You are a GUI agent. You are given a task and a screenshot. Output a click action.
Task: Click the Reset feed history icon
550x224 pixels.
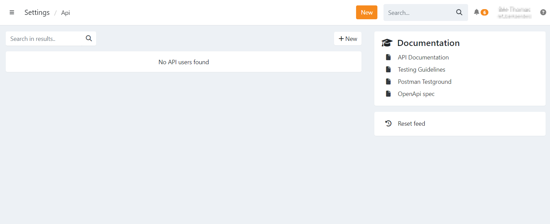click(x=389, y=124)
